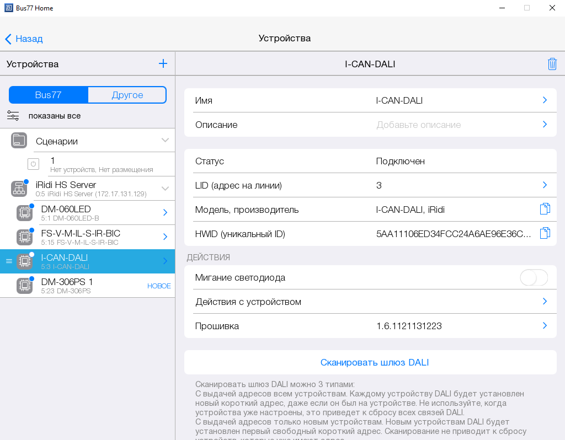Toggle the LED blinking switch
This screenshot has width=565, height=440.
[x=534, y=278]
